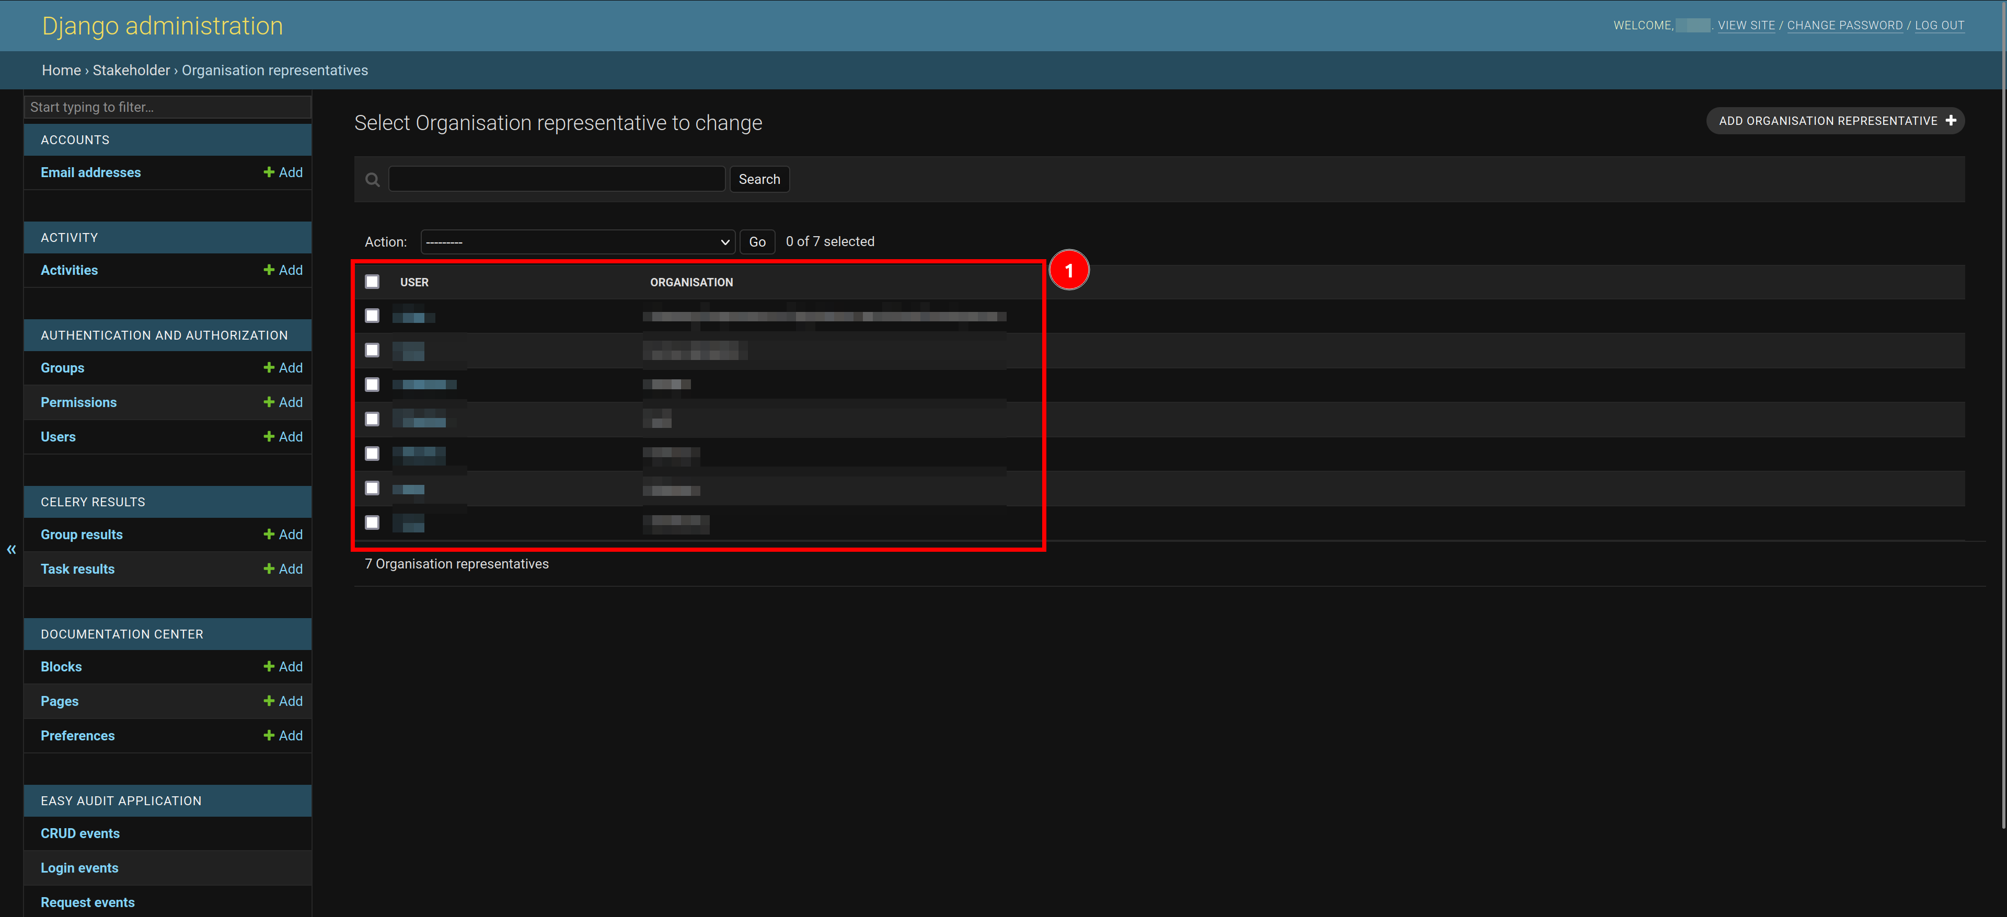Check the fifth representative row checkbox
2007x917 pixels.
(373, 454)
